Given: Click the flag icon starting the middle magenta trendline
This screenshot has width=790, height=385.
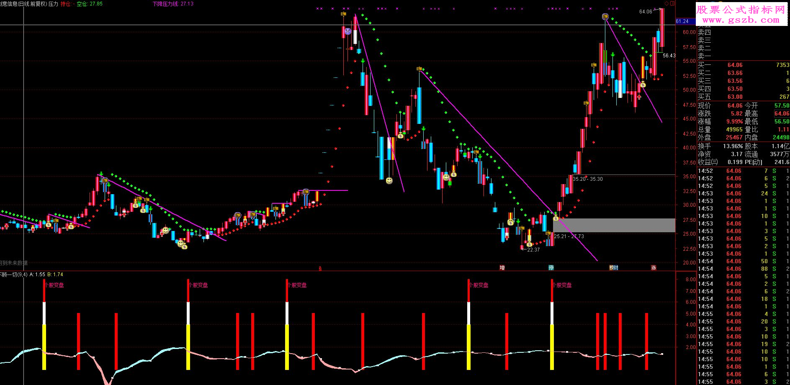Looking at the screenshot, I should pyautogui.click(x=419, y=68).
